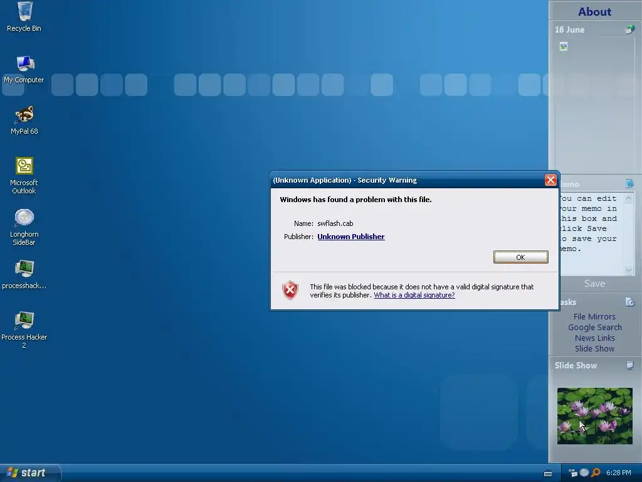
Task: Click the 16 June date header
Action: coord(569,29)
